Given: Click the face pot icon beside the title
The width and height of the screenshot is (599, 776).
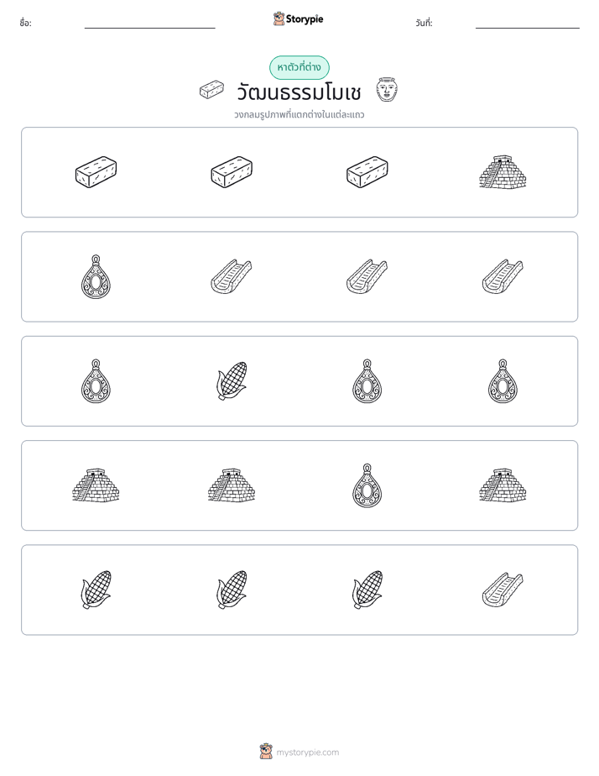Looking at the screenshot, I should [387, 90].
